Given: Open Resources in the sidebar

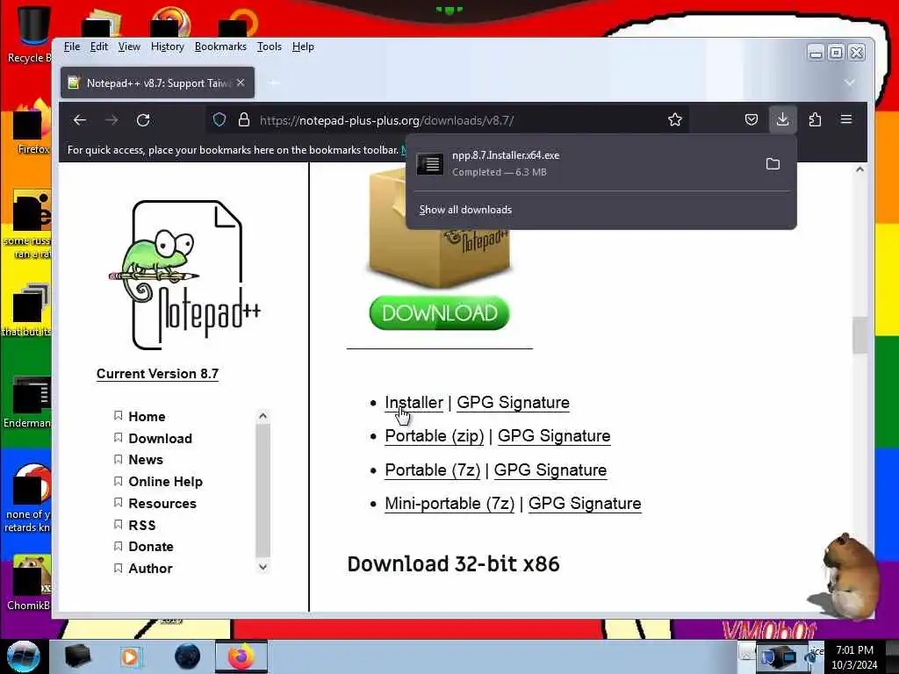Looking at the screenshot, I should [162, 503].
